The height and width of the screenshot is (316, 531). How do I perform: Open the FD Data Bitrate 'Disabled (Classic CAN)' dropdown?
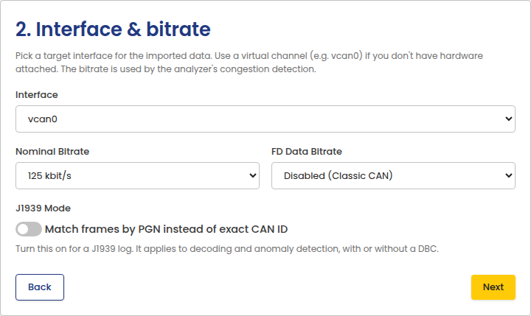[394, 175]
